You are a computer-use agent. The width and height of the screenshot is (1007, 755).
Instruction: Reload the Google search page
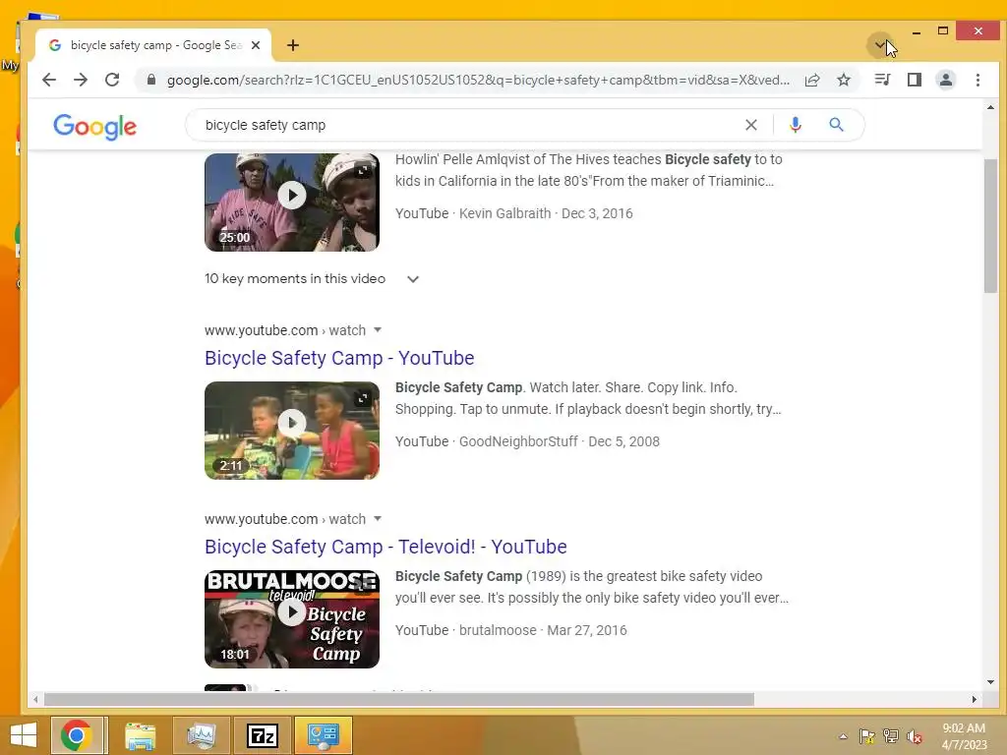pos(112,80)
